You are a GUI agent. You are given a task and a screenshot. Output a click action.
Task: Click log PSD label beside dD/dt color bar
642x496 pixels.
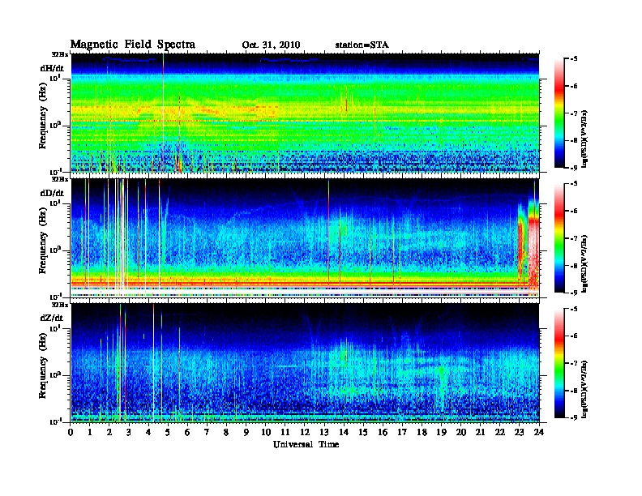(585, 263)
